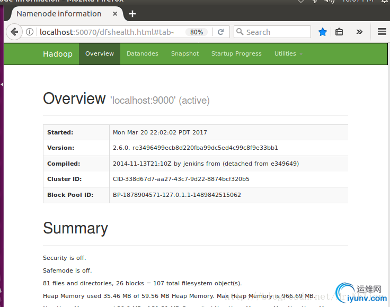Screen dimensions: 390x307
Task: Open the Datanodes tab
Action: click(142, 53)
